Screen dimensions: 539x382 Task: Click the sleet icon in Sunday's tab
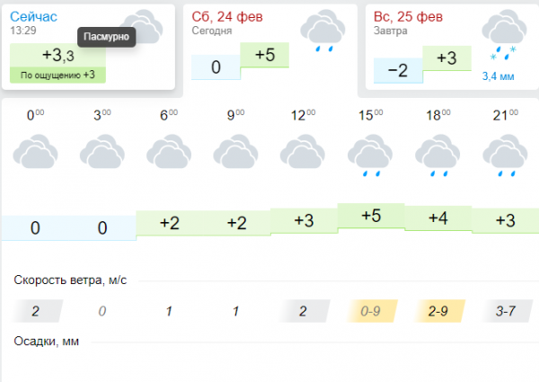pos(504,35)
